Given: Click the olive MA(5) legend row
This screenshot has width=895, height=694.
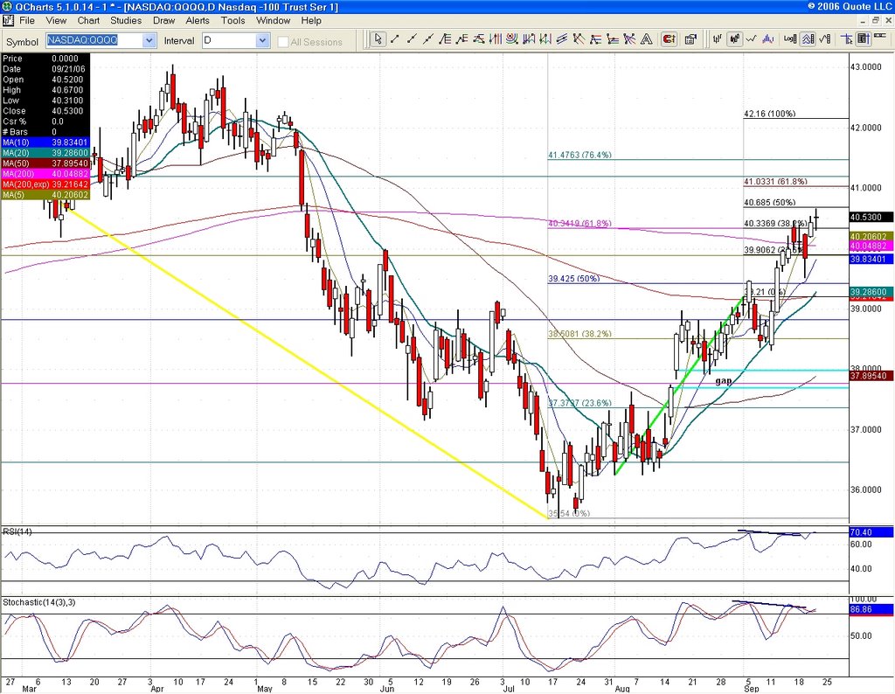Looking at the screenshot, I should click(x=45, y=195).
